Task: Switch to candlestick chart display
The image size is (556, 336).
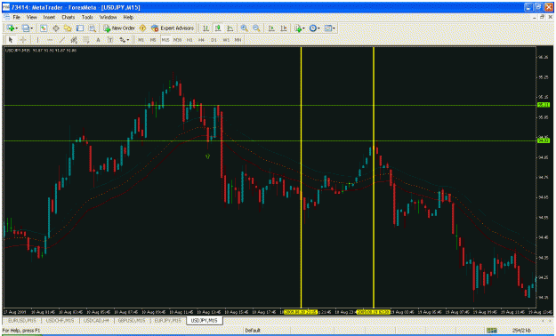Action: pyautogui.click(x=218, y=28)
